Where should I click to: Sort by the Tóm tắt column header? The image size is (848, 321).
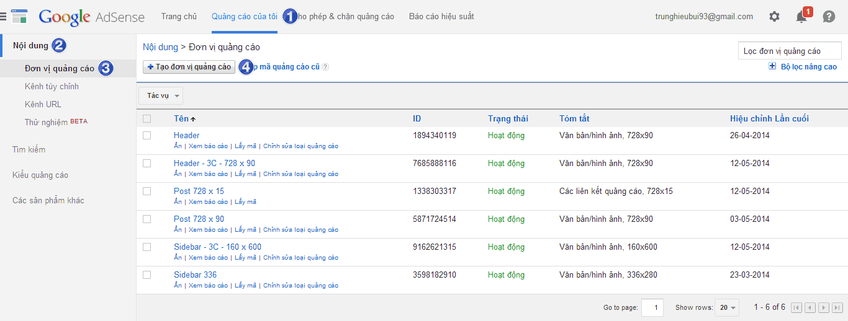pyautogui.click(x=574, y=118)
